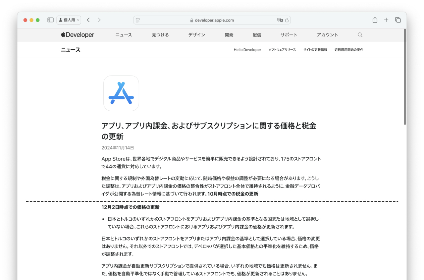Open the サイトの更新情報 link
424x280 pixels.
(x=315, y=50)
